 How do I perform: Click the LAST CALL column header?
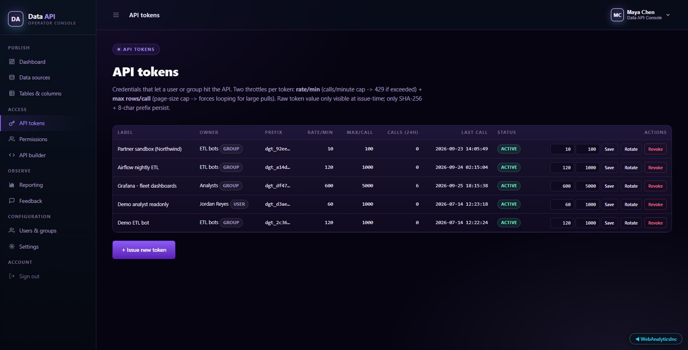474,132
